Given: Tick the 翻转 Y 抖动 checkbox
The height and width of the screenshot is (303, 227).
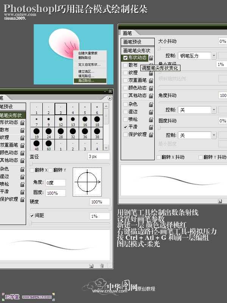Looking at the screenshot, I should pos(201,157).
